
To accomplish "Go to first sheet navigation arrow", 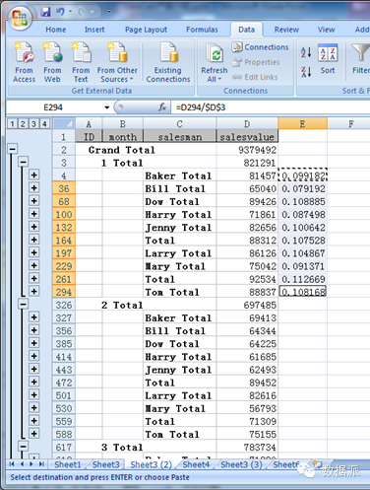I will [12, 464].
